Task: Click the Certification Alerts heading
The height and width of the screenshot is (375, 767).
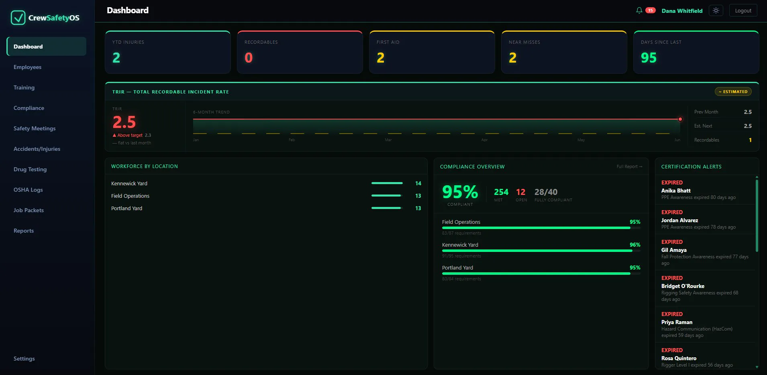Action: click(691, 166)
